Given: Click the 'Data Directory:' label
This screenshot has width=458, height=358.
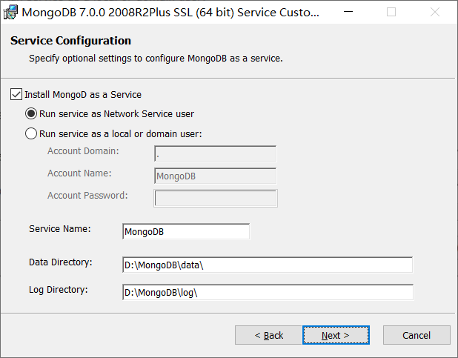Looking at the screenshot, I should (61, 262).
